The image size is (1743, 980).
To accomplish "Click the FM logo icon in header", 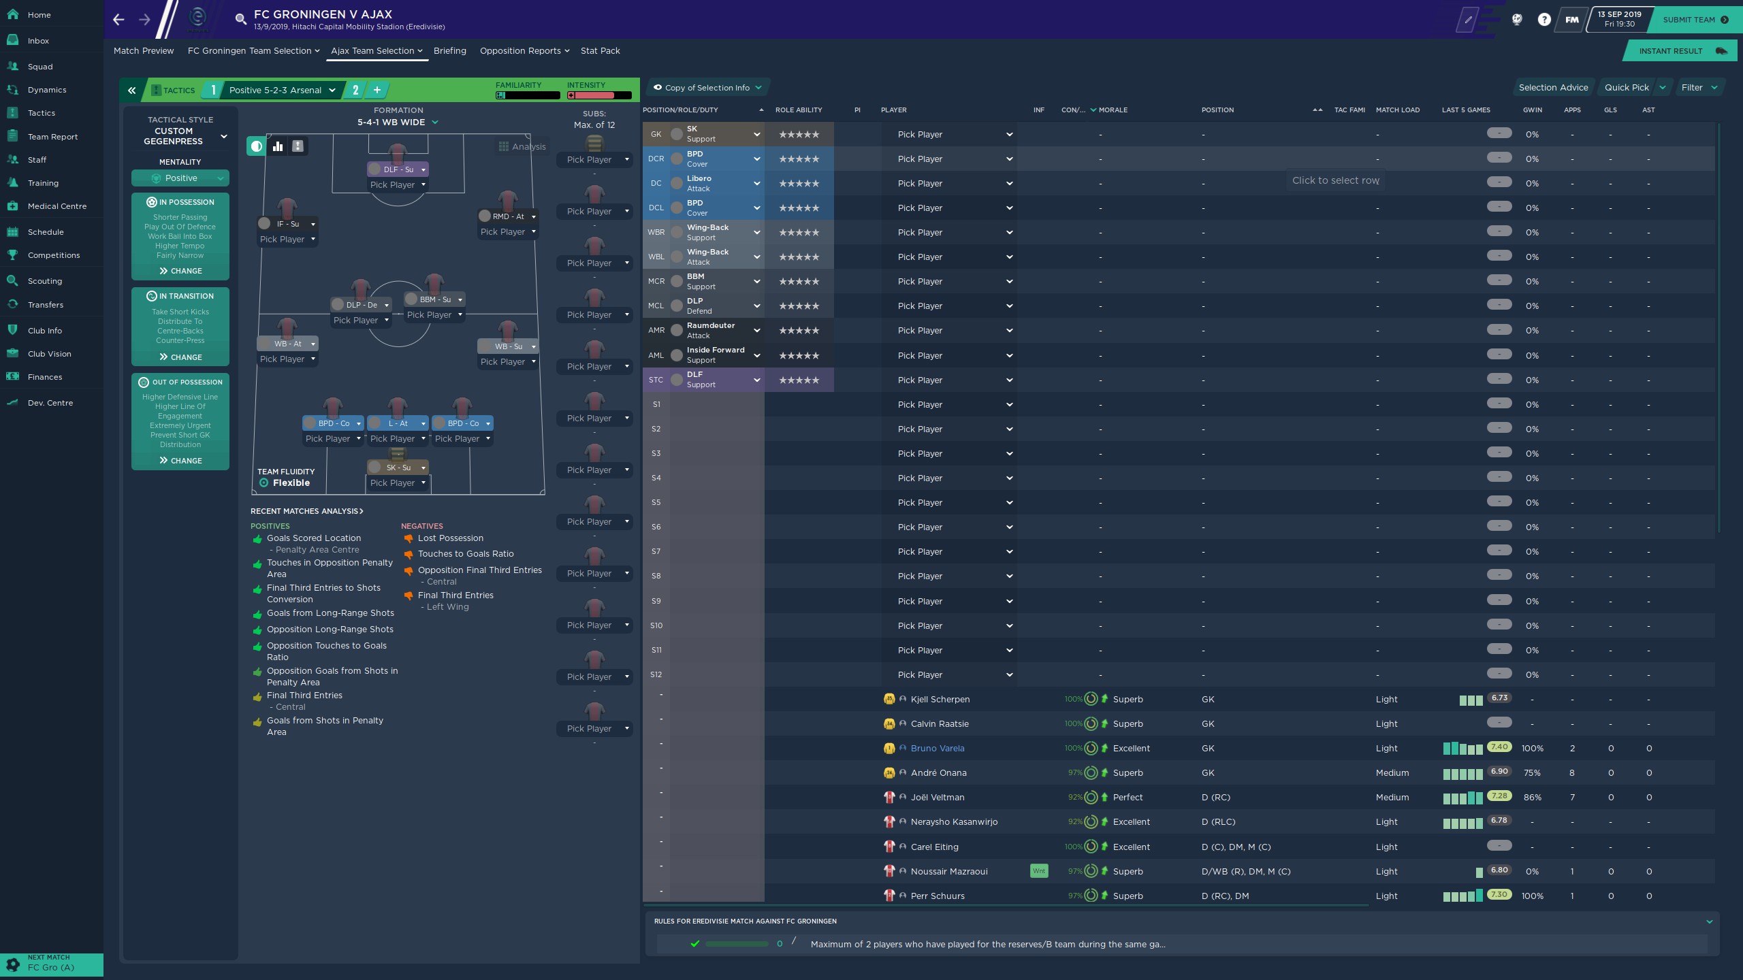I will coord(1571,20).
